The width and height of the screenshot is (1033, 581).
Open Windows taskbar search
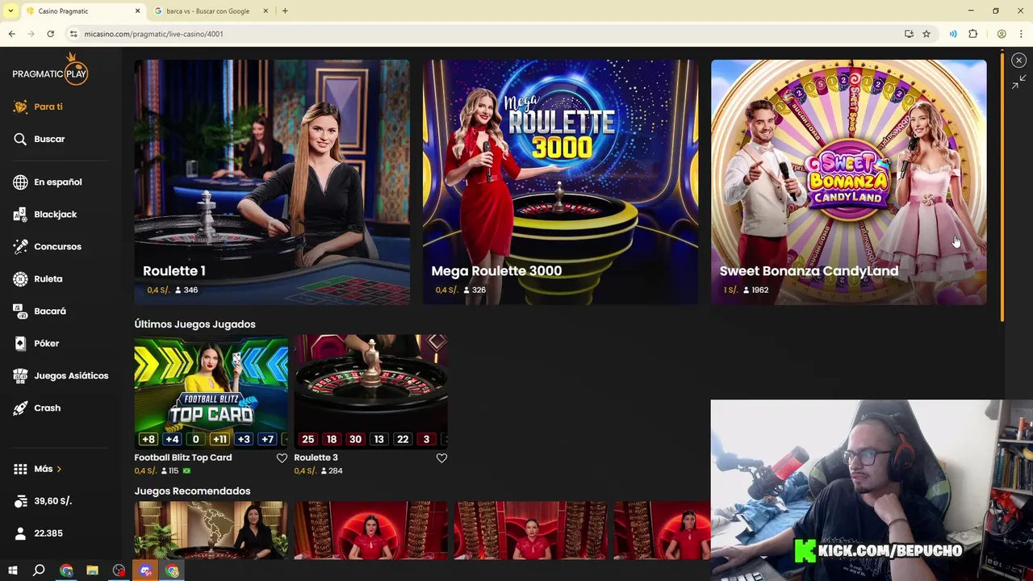tap(39, 571)
